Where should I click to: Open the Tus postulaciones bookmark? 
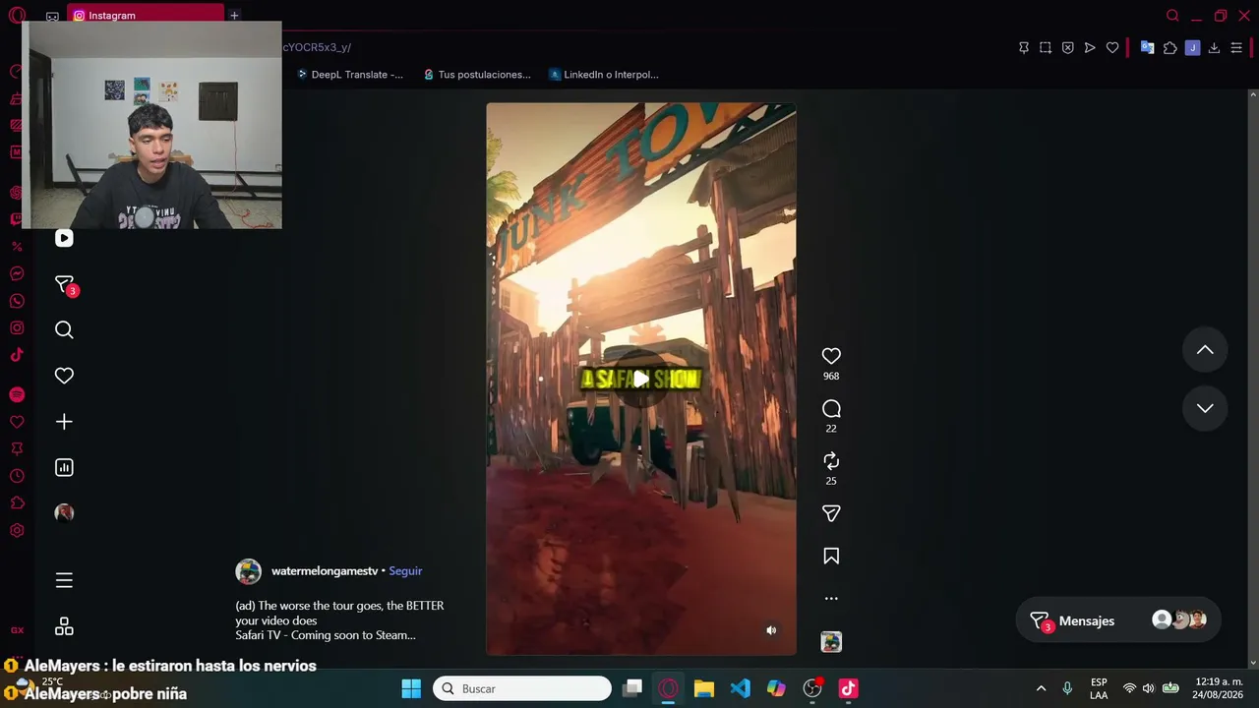click(x=477, y=75)
